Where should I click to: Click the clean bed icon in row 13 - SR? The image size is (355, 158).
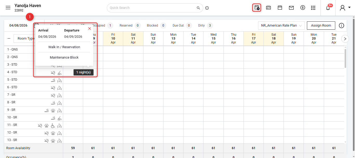[60, 141]
